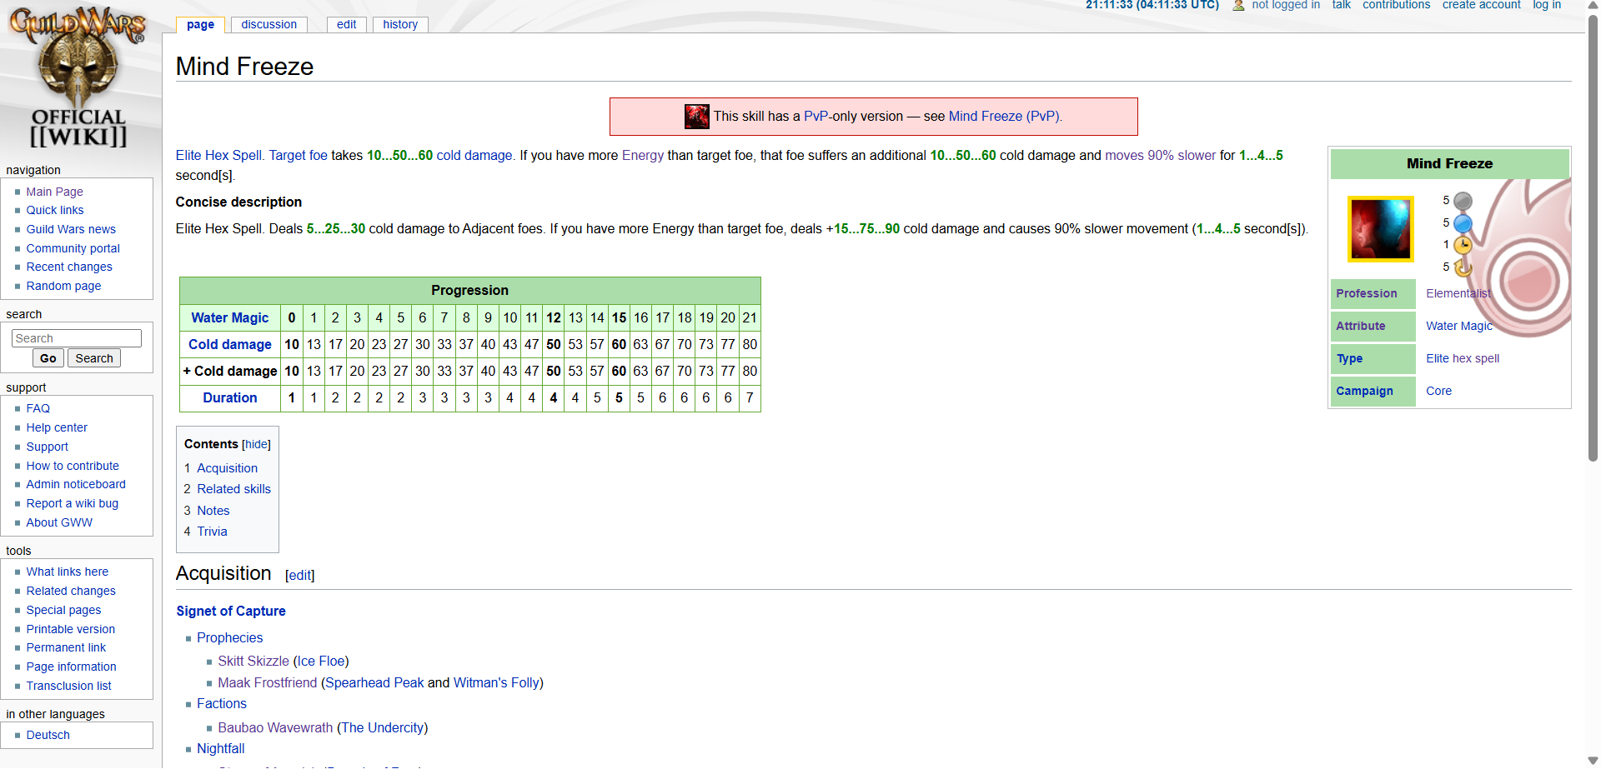Open Quick links in navigation

54,210
